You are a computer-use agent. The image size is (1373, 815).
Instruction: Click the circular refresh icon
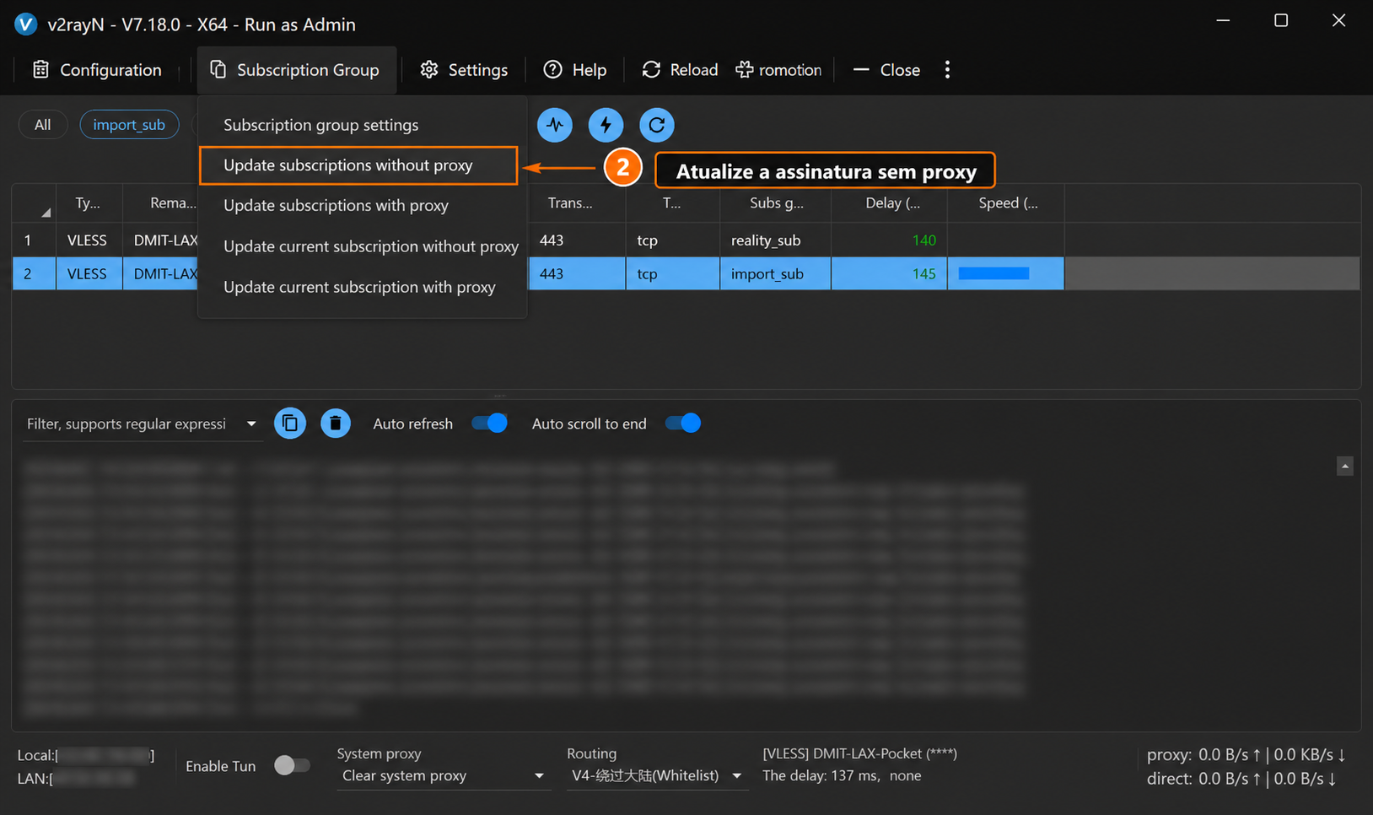pyautogui.click(x=657, y=125)
